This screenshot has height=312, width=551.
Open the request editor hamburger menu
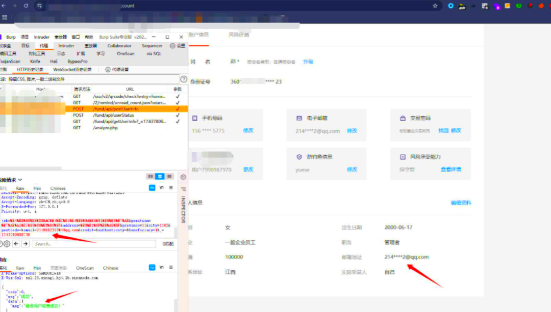pyautogui.click(x=171, y=187)
